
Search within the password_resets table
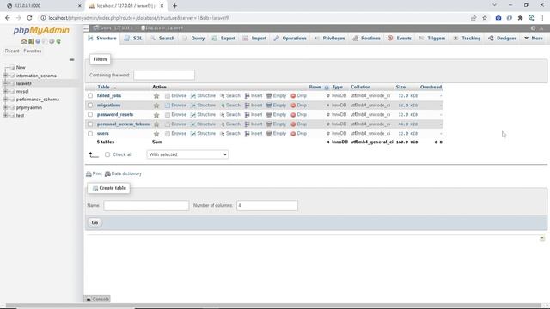[230, 114]
